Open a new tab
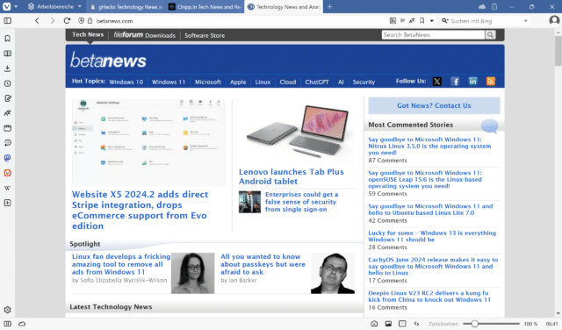The width and height of the screenshot is (562, 330). [x=330, y=7]
